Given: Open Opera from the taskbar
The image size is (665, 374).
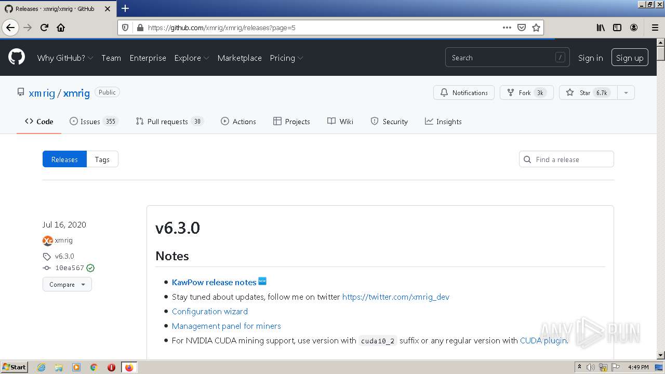Looking at the screenshot, I should coord(111,367).
